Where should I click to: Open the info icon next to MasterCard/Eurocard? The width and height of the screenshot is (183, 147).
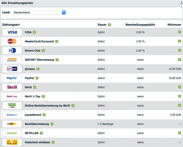tap(57, 41)
